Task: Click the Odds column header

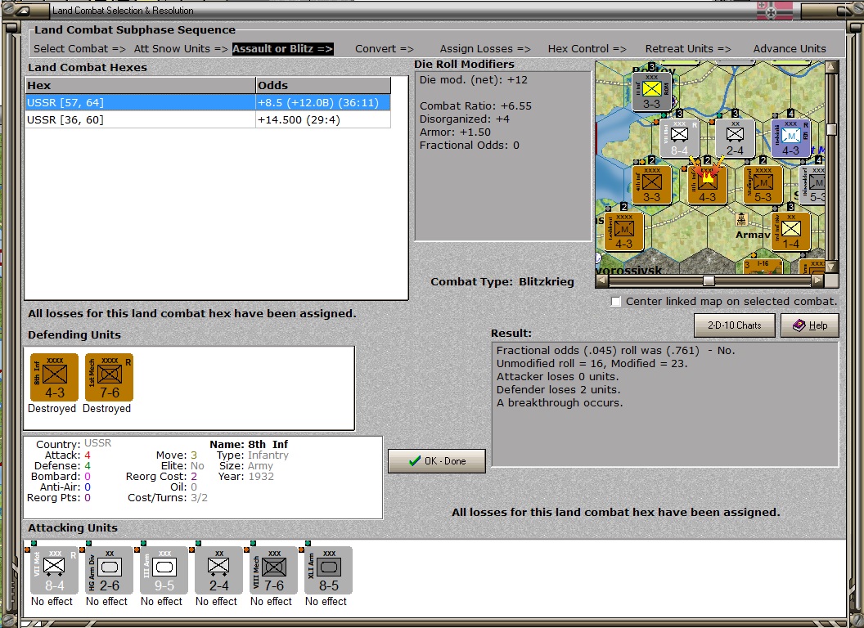Action: (323, 85)
